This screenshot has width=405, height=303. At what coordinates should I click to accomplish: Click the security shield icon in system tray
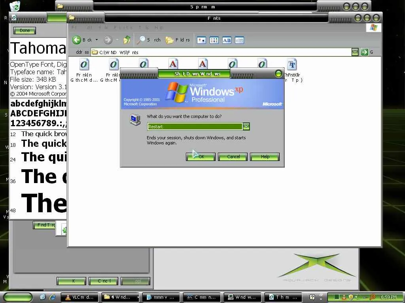click(x=351, y=297)
